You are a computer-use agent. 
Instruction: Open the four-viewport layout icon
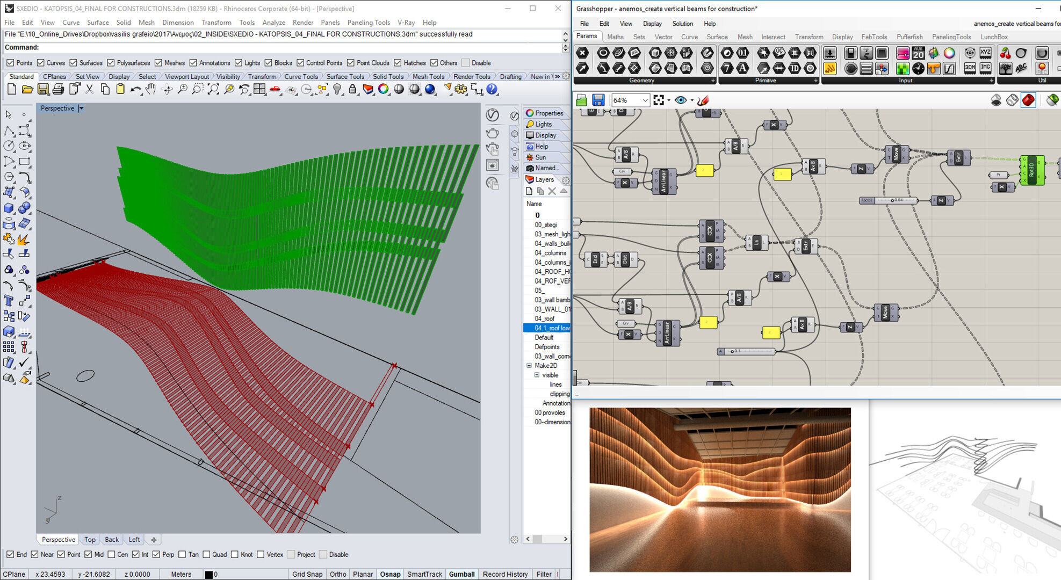coord(259,90)
